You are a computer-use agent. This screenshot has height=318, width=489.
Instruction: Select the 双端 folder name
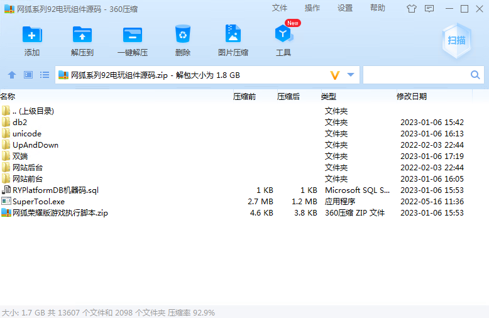(x=20, y=156)
